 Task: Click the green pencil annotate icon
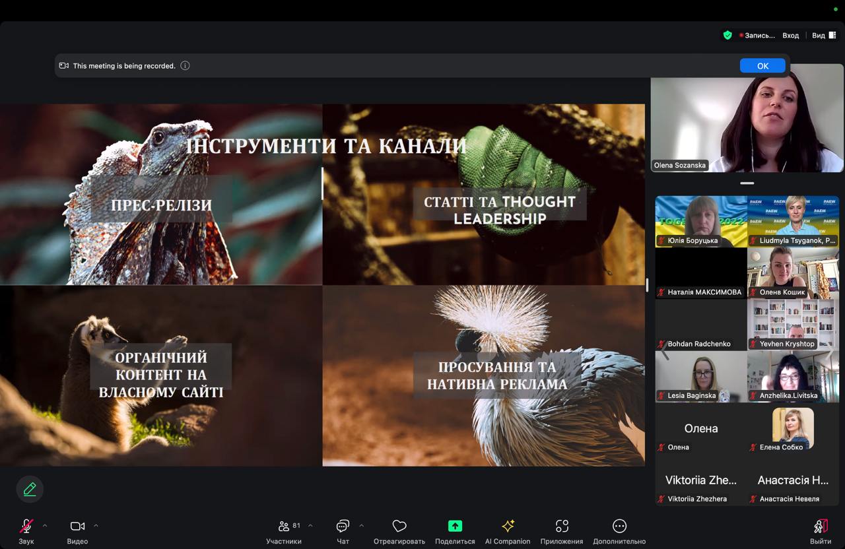click(x=30, y=489)
